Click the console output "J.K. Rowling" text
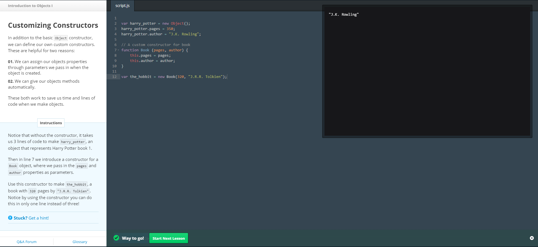Image resolution: width=538 pixels, height=247 pixels. tap(344, 14)
